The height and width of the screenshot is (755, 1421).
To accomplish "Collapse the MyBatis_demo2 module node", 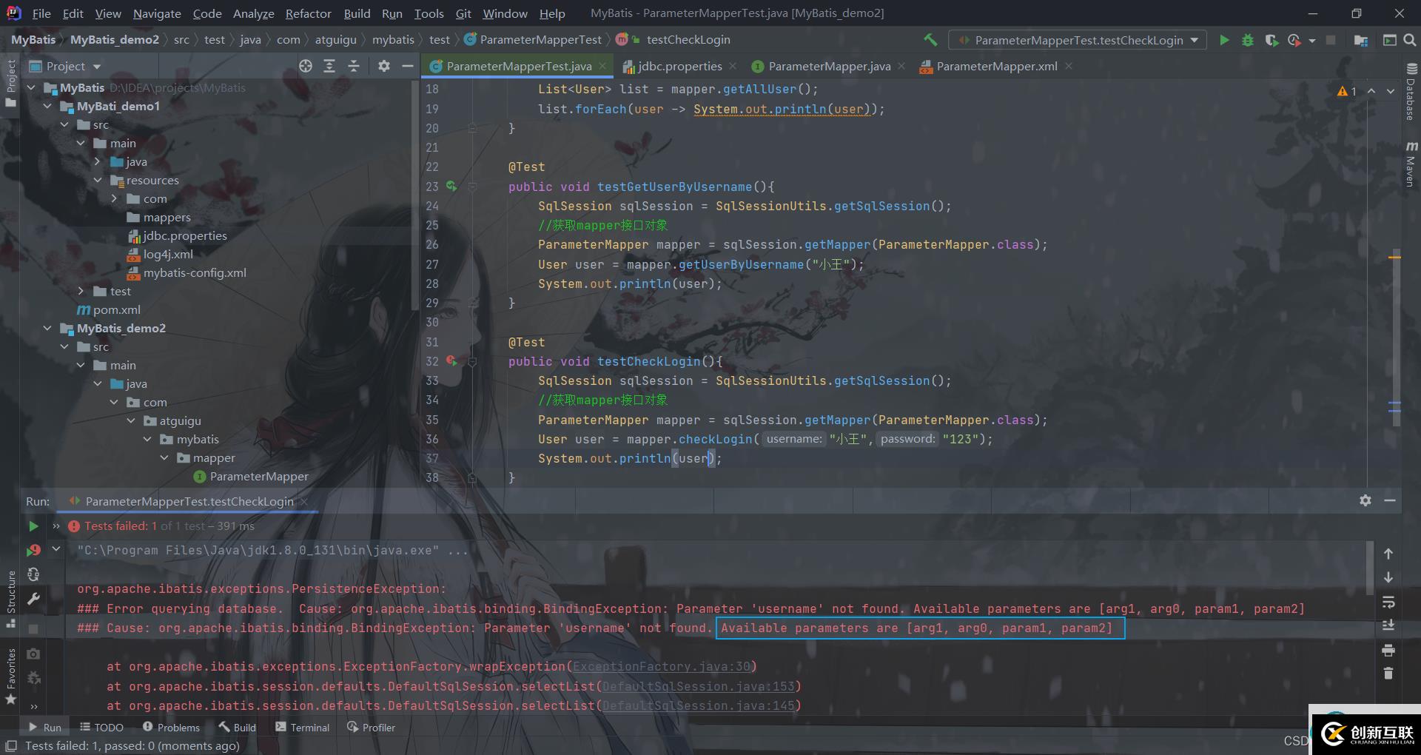I will [47, 328].
